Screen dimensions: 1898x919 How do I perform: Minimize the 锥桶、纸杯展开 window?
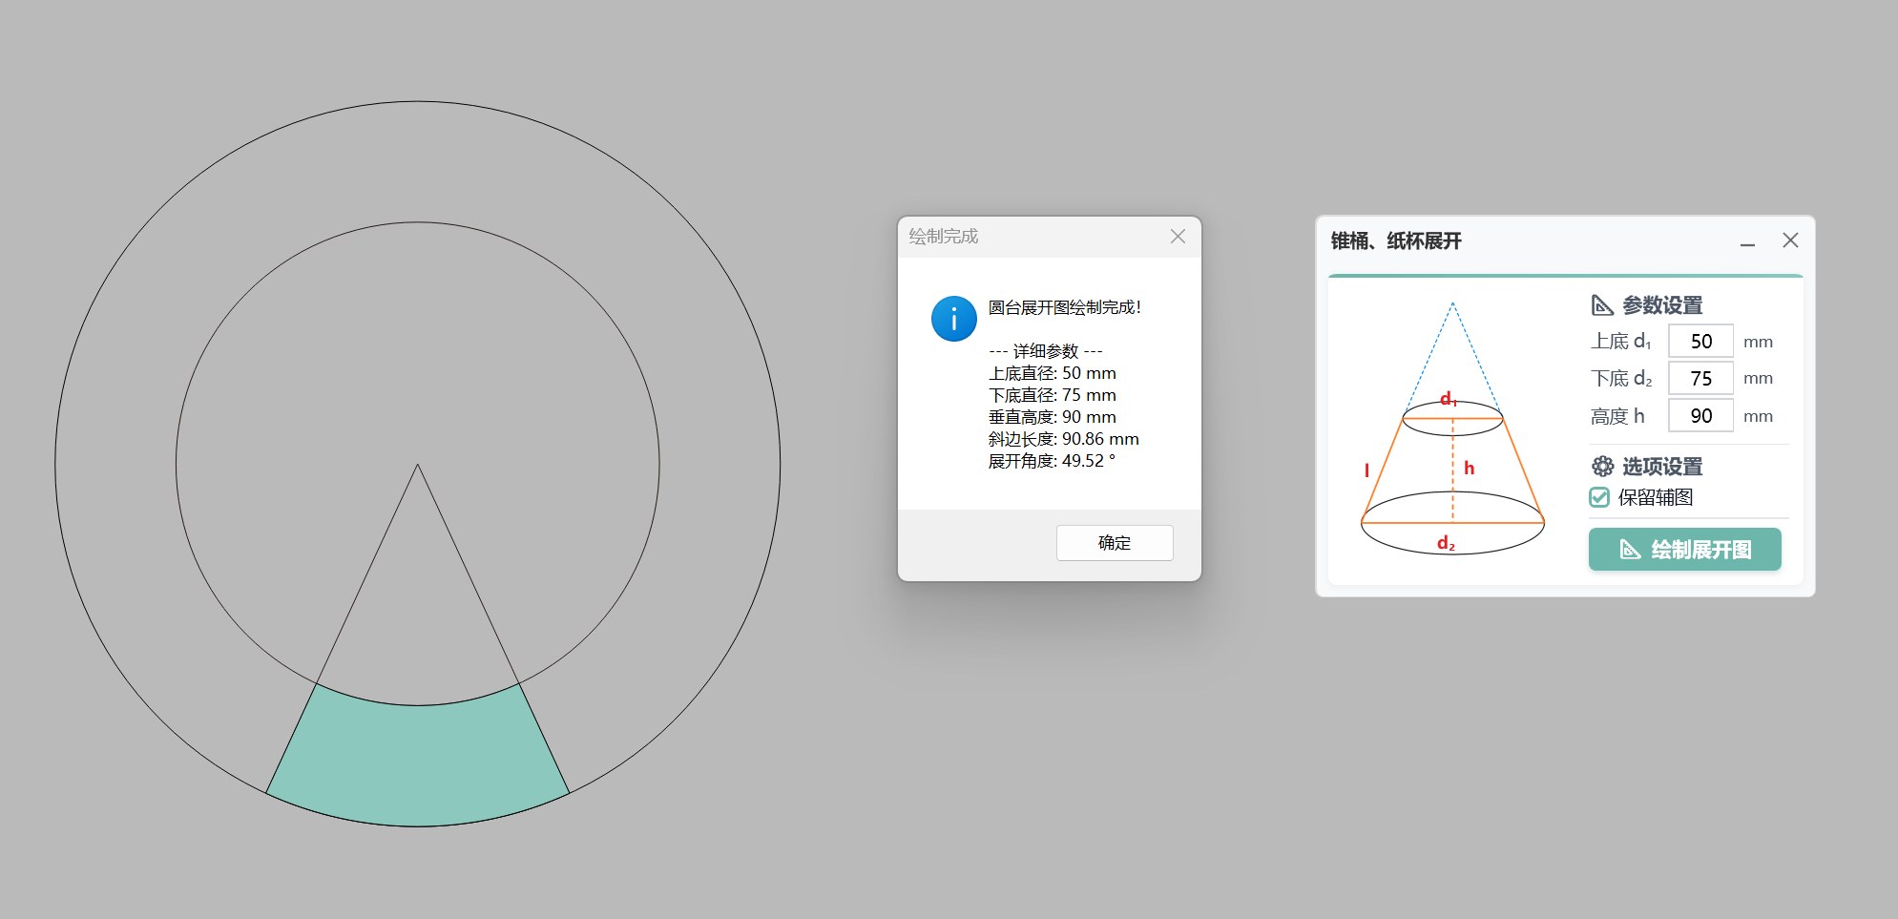point(1747,241)
